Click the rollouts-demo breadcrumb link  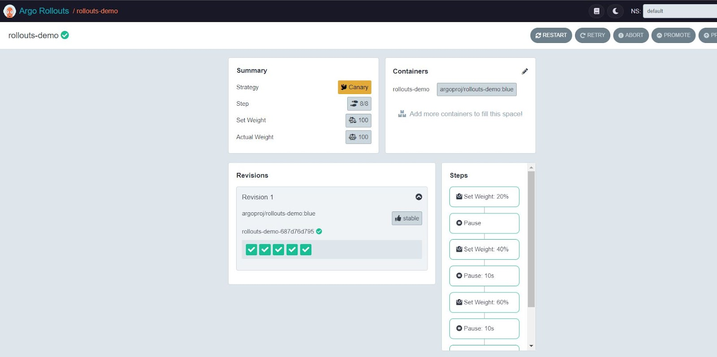click(x=97, y=11)
